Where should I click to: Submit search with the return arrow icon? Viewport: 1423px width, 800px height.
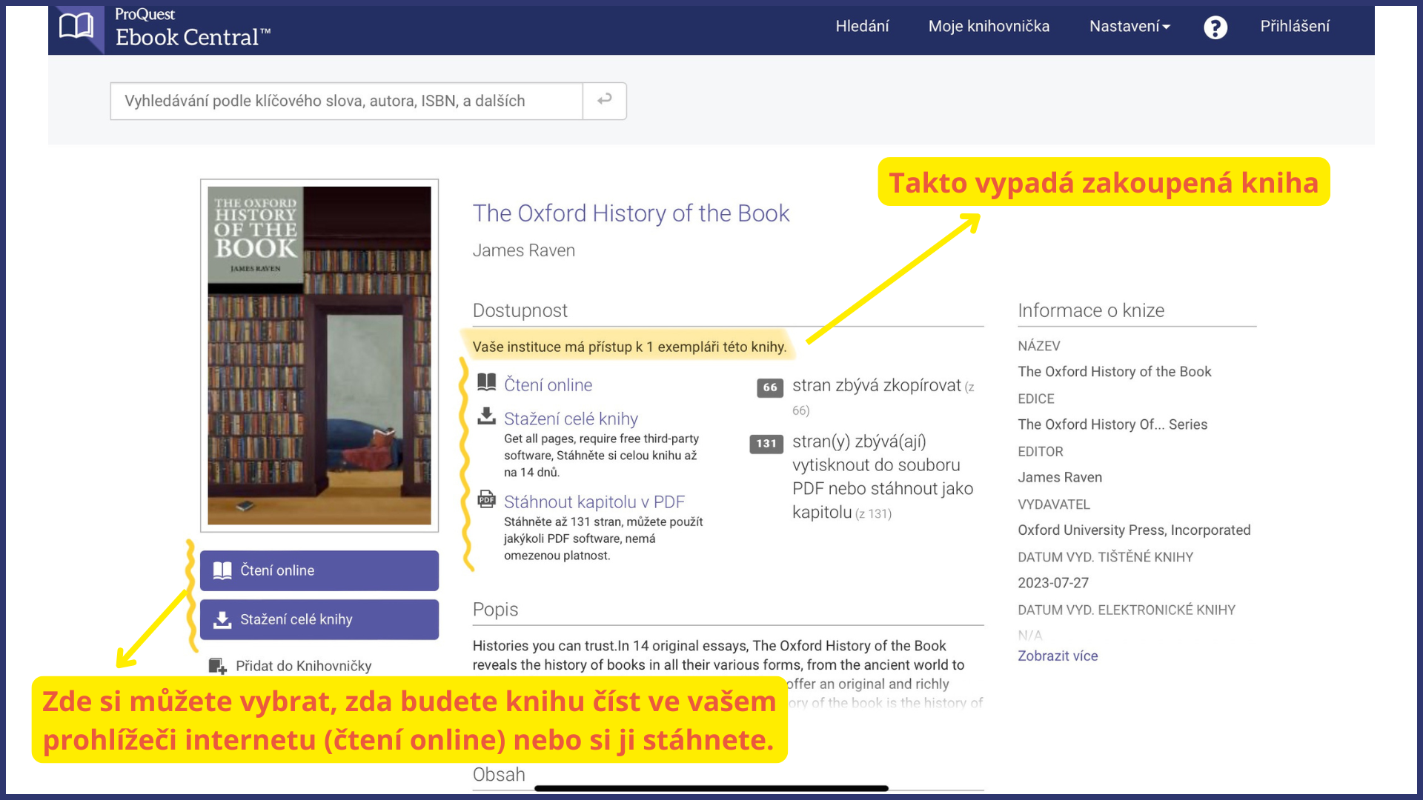pyautogui.click(x=605, y=101)
